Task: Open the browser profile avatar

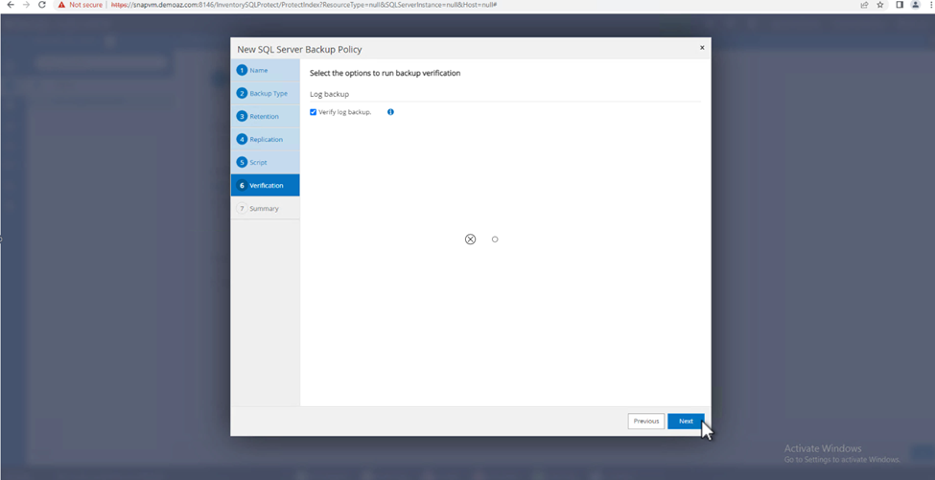Action: pyautogui.click(x=915, y=5)
